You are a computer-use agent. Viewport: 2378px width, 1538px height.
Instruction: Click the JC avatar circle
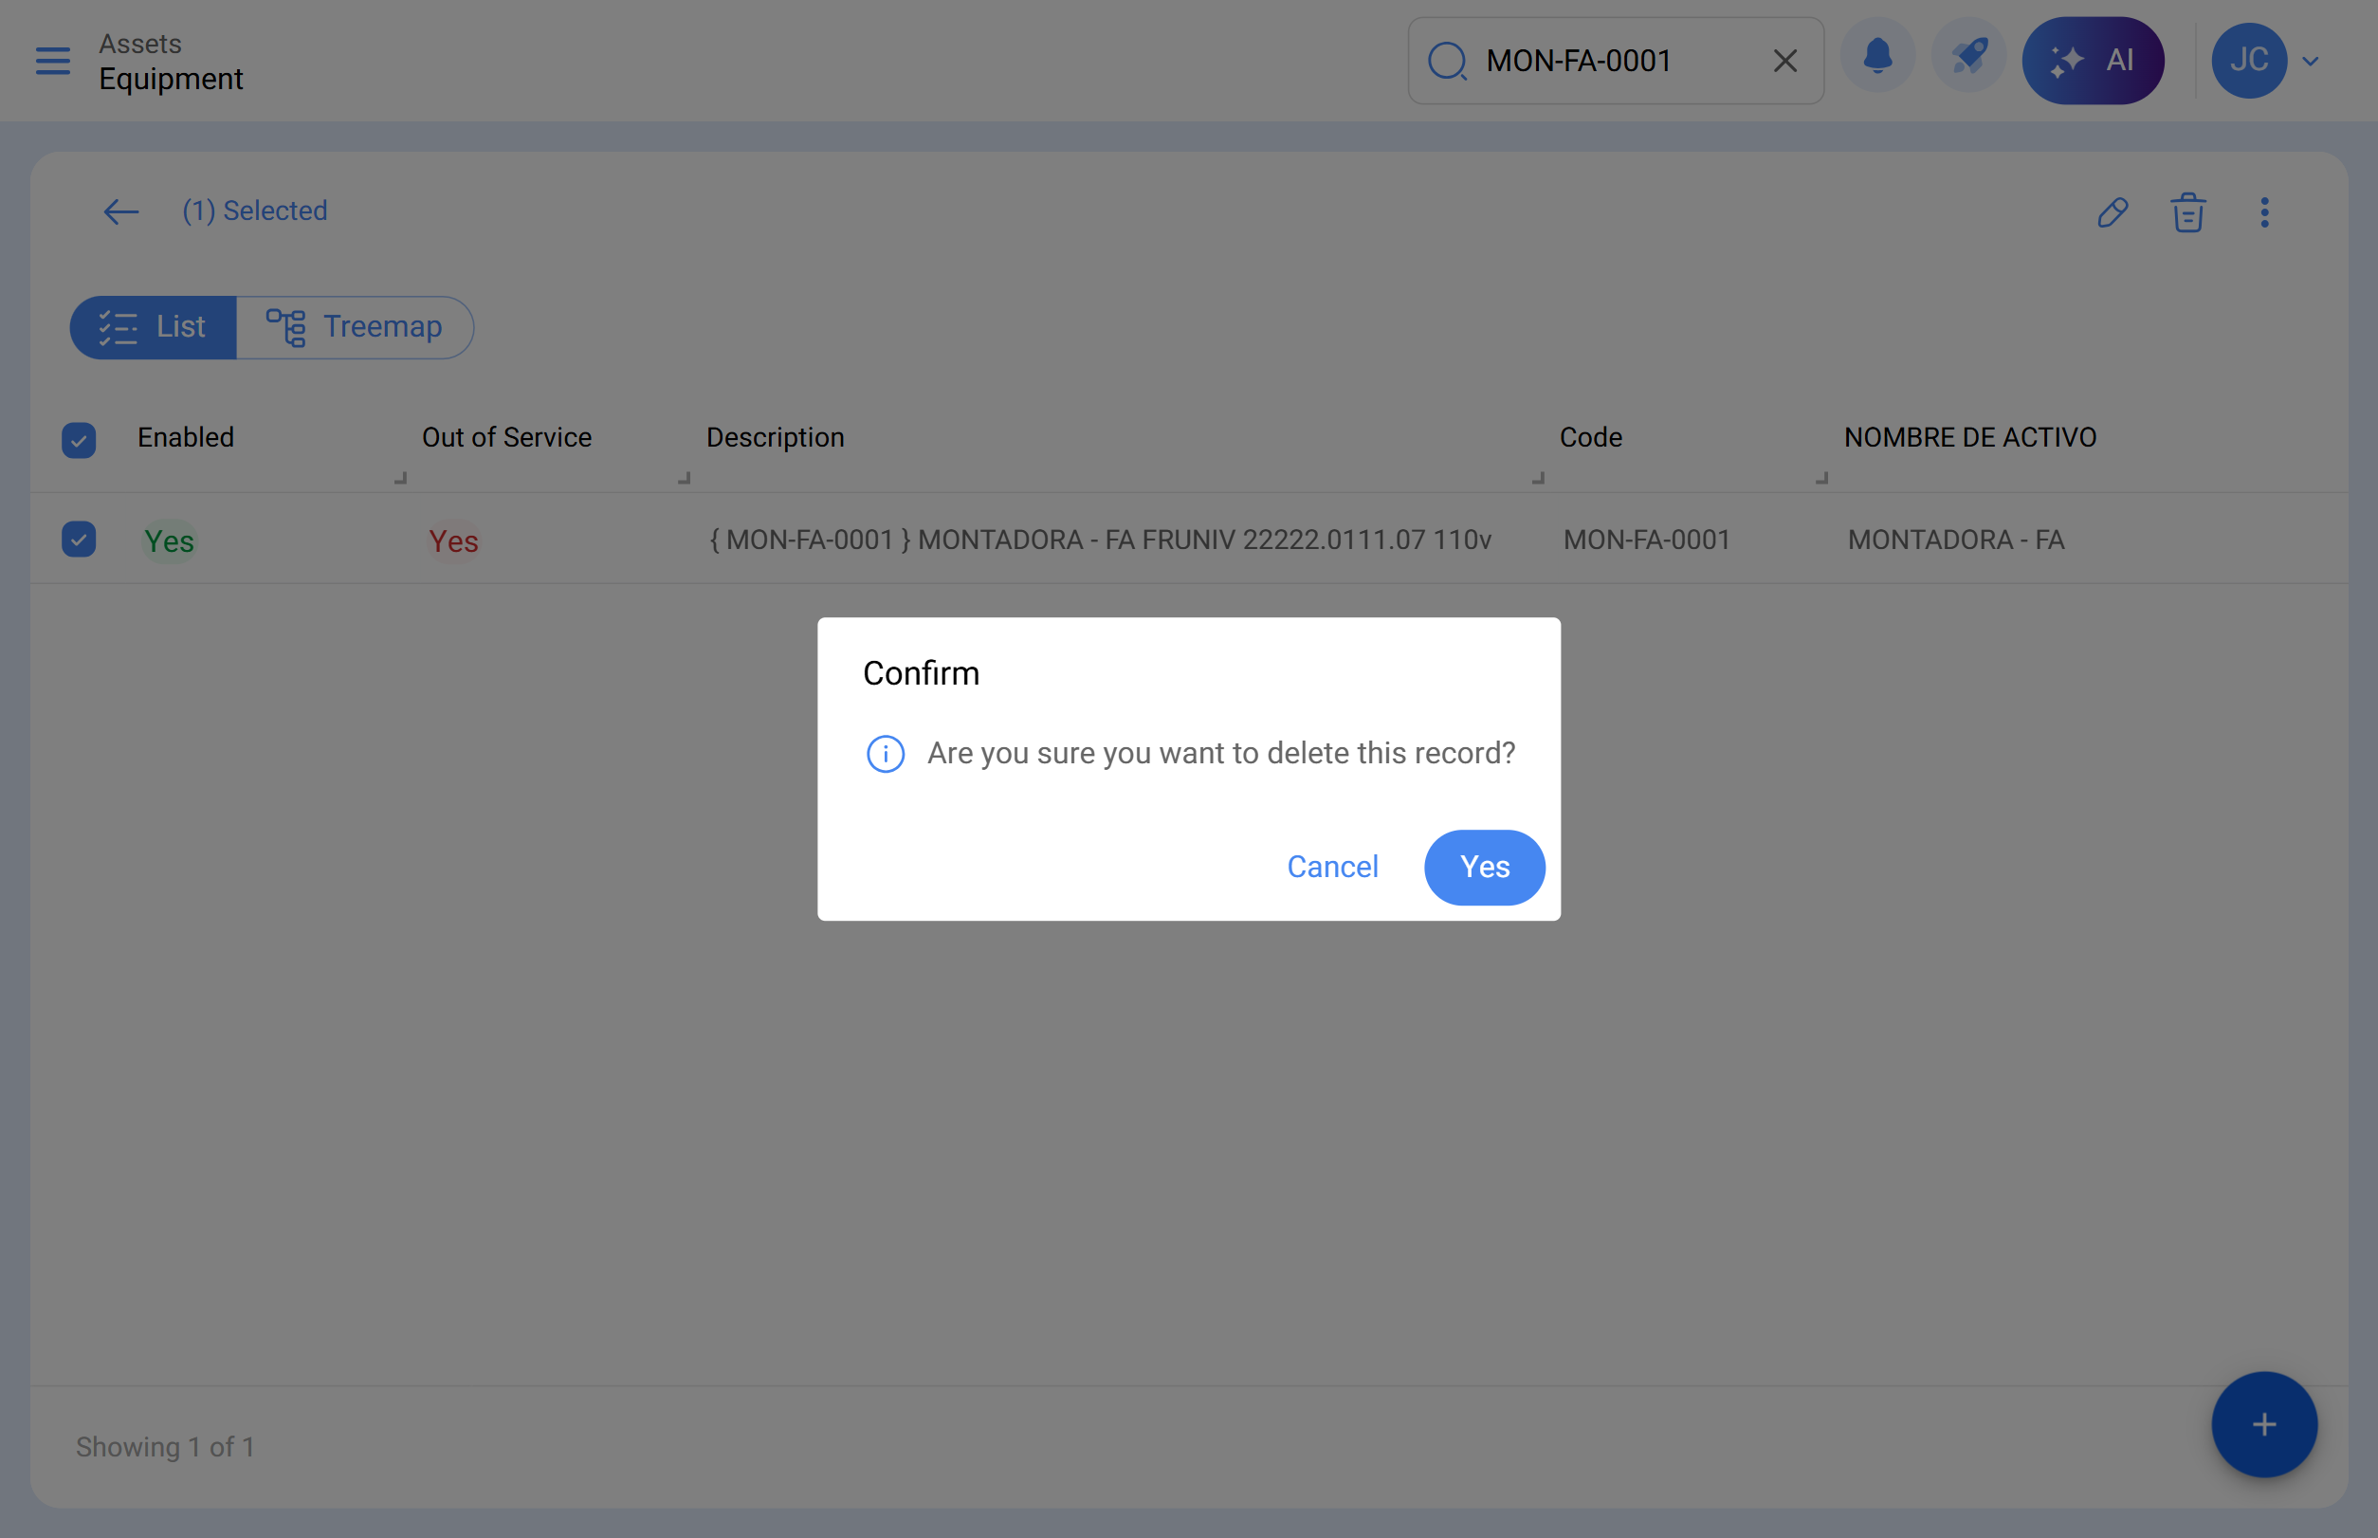(x=2248, y=61)
